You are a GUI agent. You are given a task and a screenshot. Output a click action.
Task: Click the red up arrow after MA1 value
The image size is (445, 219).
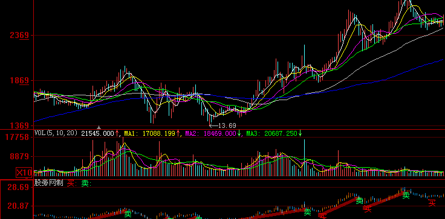click(178, 133)
